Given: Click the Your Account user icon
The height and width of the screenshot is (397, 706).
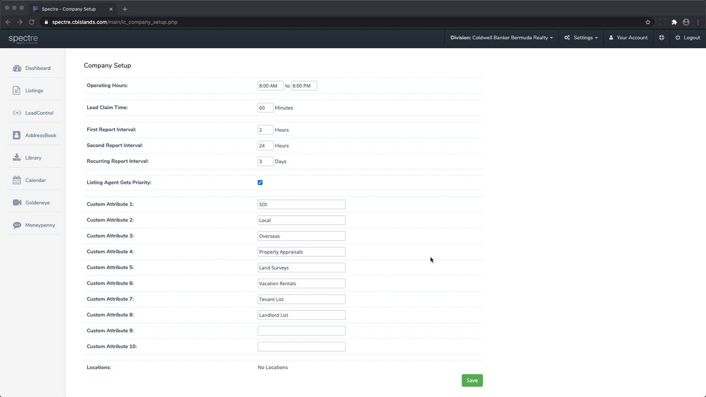Looking at the screenshot, I should [611, 37].
